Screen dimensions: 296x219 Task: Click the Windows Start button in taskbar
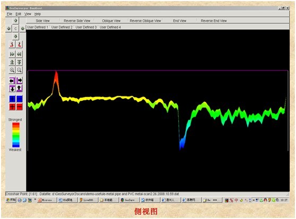pyautogui.click(x=11, y=200)
